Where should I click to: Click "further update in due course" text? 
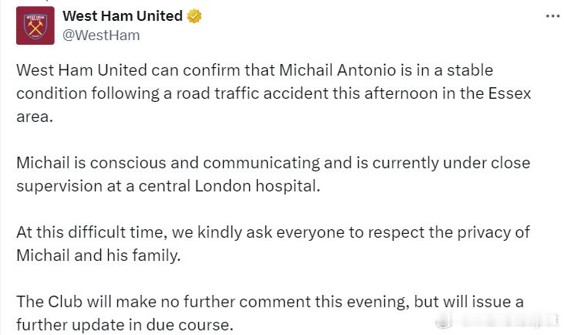[x=125, y=325]
